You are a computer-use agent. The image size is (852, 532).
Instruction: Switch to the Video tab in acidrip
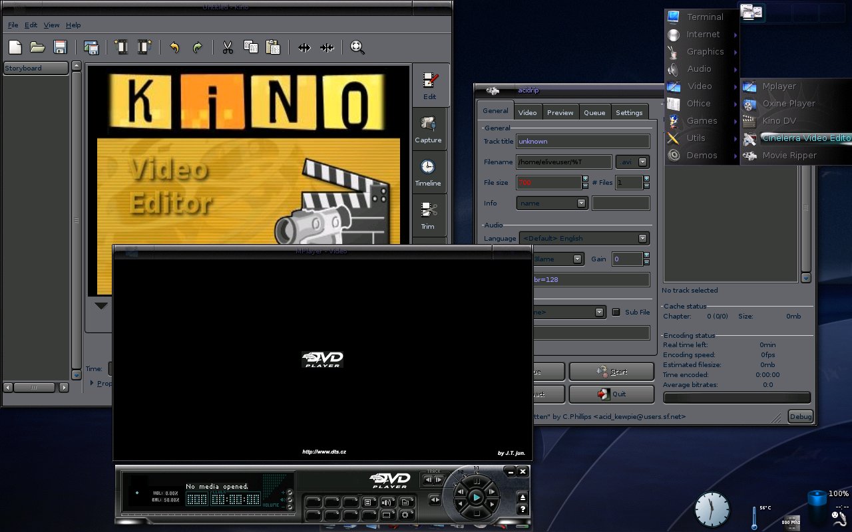(527, 112)
